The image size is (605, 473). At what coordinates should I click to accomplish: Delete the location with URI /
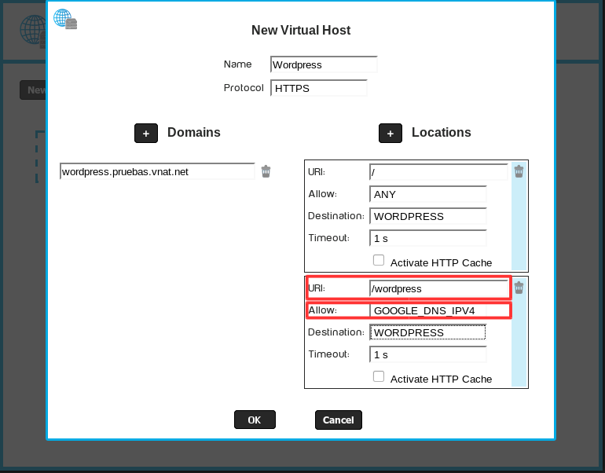tap(519, 171)
